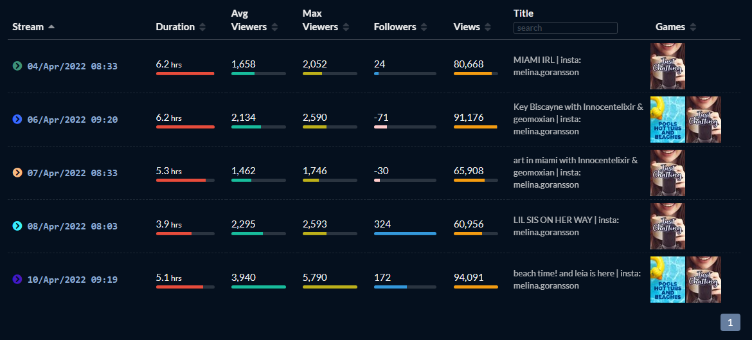Open the purple arrow icon for 10/Apr/2022 stream

point(17,279)
